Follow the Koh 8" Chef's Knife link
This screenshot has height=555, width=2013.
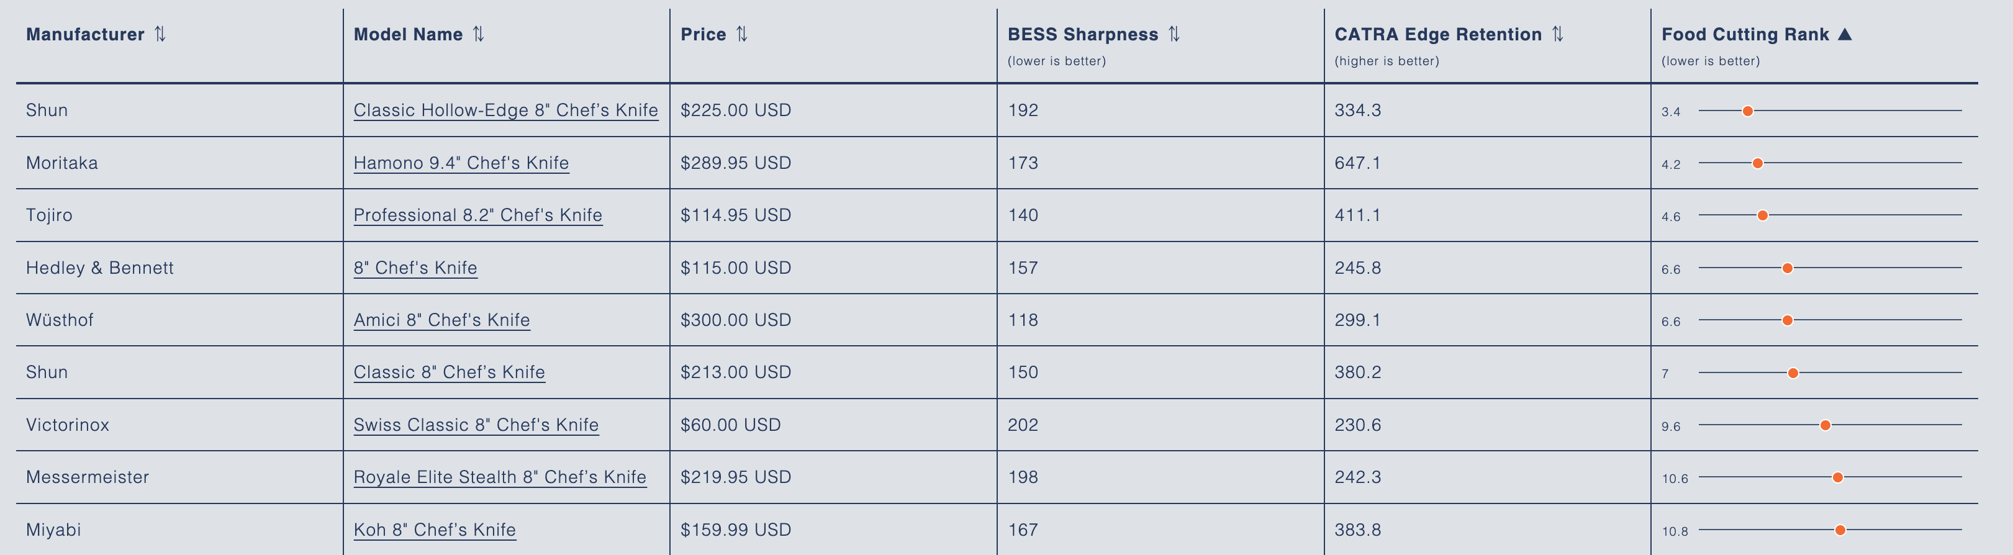(x=435, y=529)
